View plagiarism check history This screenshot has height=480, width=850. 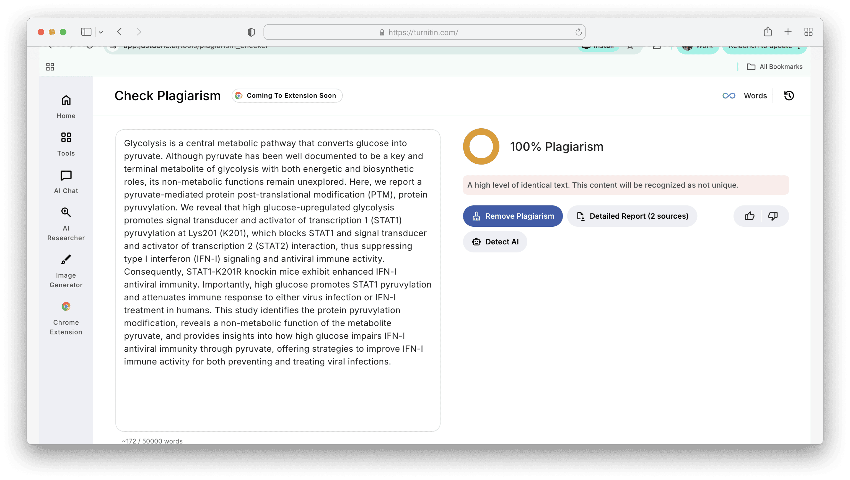(789, 96)
